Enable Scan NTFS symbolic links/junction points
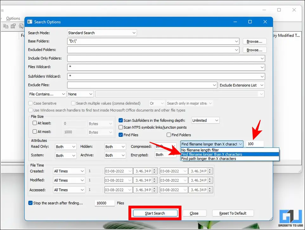Screen dimensions: 305x230 coord(120,127)
